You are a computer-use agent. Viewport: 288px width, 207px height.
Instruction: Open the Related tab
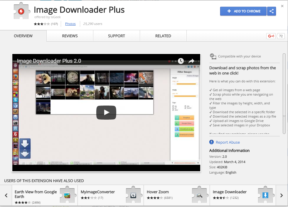click(x=163, y=36)
